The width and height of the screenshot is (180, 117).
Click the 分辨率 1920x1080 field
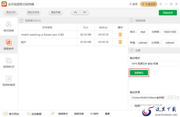(x=170, y=32)
